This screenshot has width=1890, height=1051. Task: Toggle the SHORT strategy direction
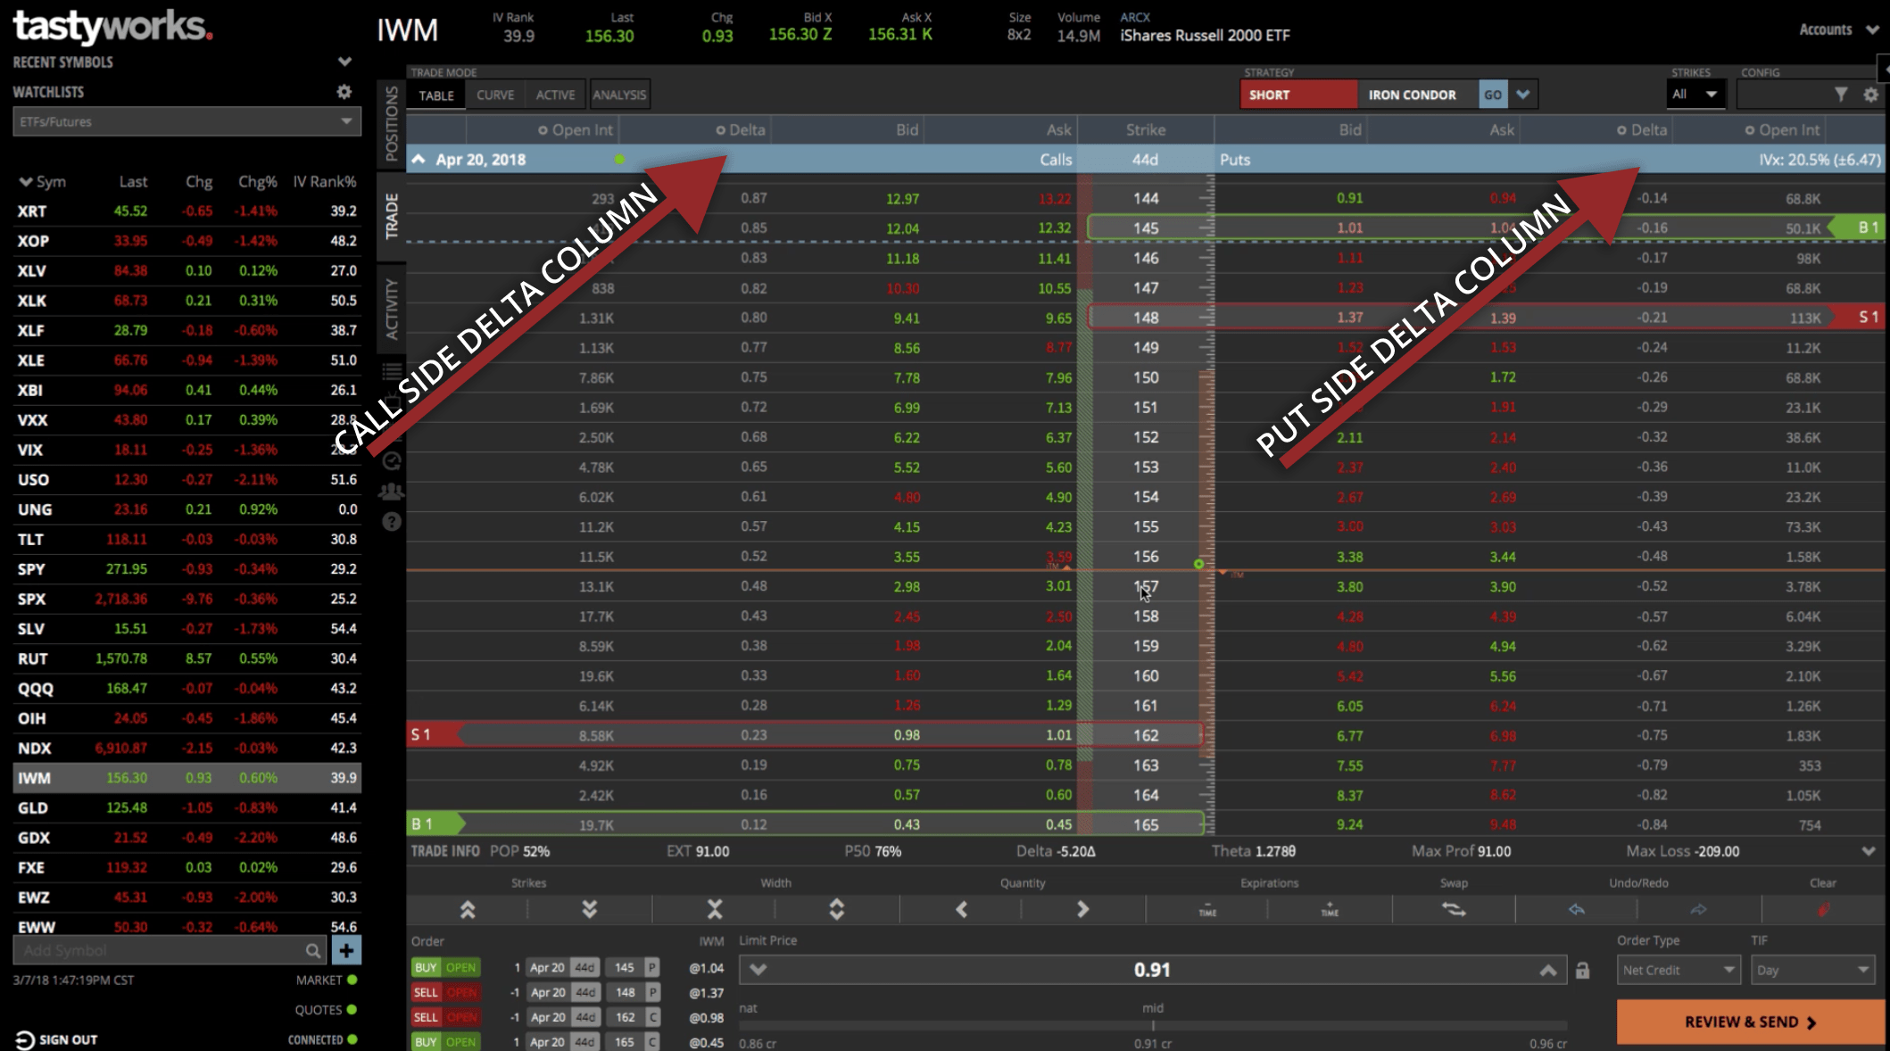(1298, 95)
